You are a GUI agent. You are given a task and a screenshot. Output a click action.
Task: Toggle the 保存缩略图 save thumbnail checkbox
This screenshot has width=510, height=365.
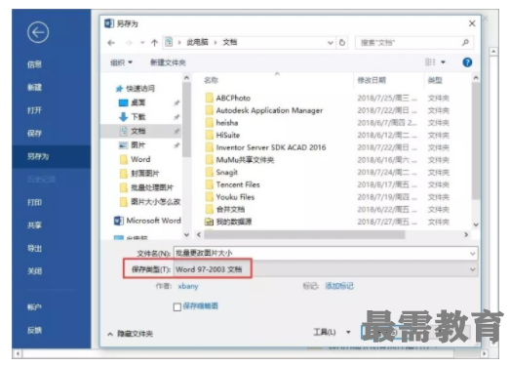point(177,306)
